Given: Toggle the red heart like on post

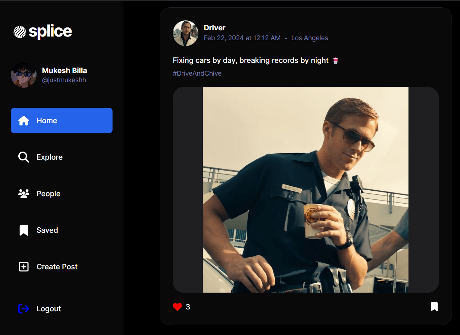Looking at the screenshot, I should [x=178, y=307].
